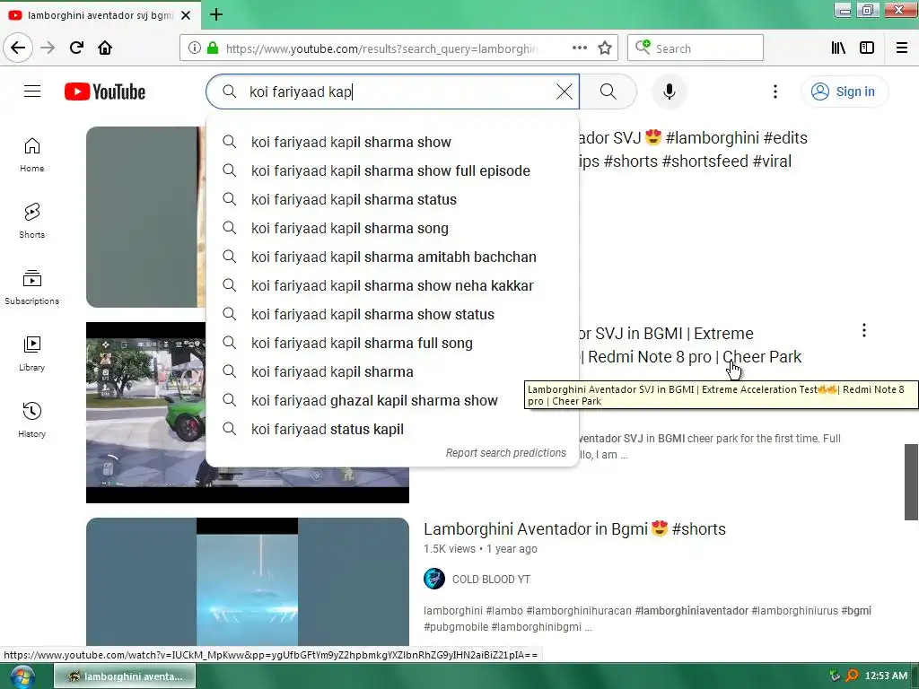The height and width of the screenshot is (689, 919).
Task: Select 'koi fariyaad kapil sharma song' suggestion
Action: (x=393, y=228)
